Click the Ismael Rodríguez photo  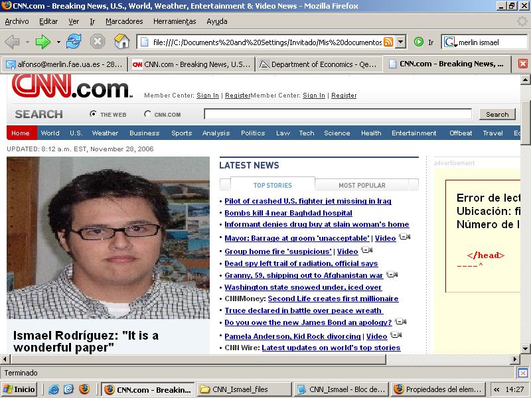point(108,237)
